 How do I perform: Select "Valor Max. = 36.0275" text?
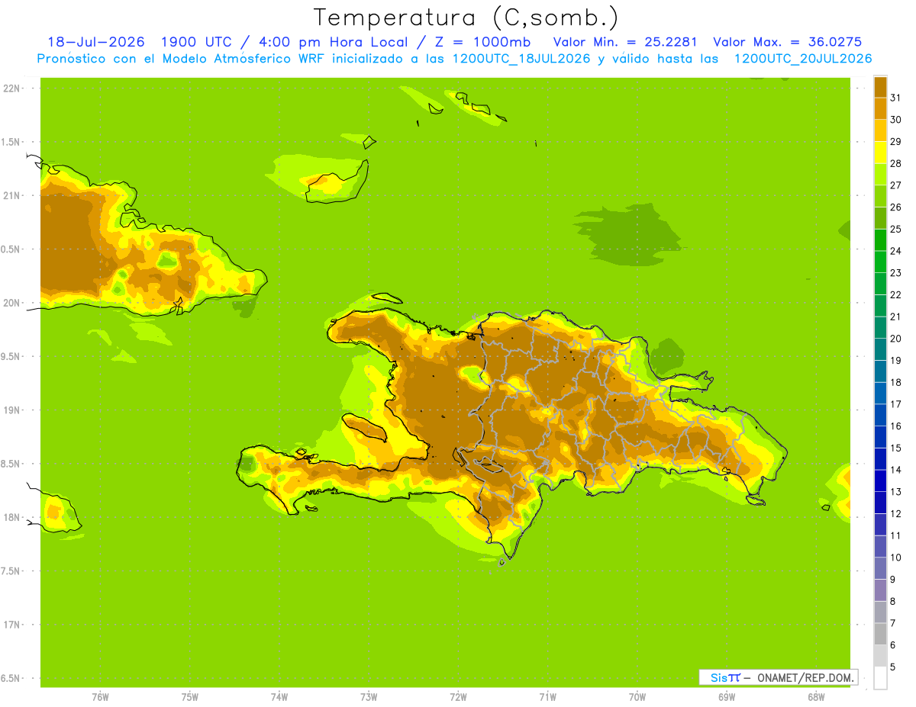788,42
